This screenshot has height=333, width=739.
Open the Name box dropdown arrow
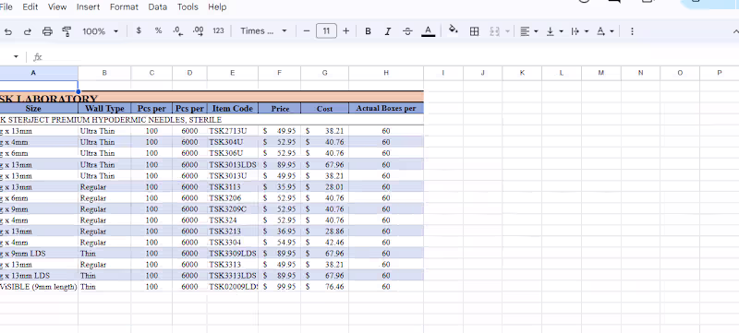pyautogui.click(x=16, y=57)
